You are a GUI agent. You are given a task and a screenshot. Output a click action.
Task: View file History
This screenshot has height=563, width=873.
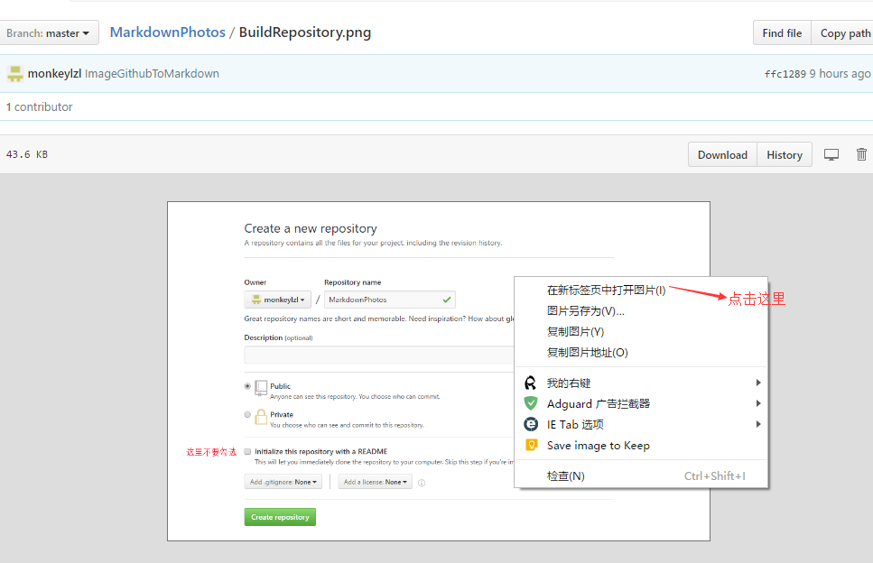click(x=784, y=154)
